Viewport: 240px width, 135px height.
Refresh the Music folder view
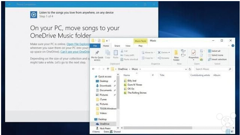pyautogui.click(x=190, y=69)
